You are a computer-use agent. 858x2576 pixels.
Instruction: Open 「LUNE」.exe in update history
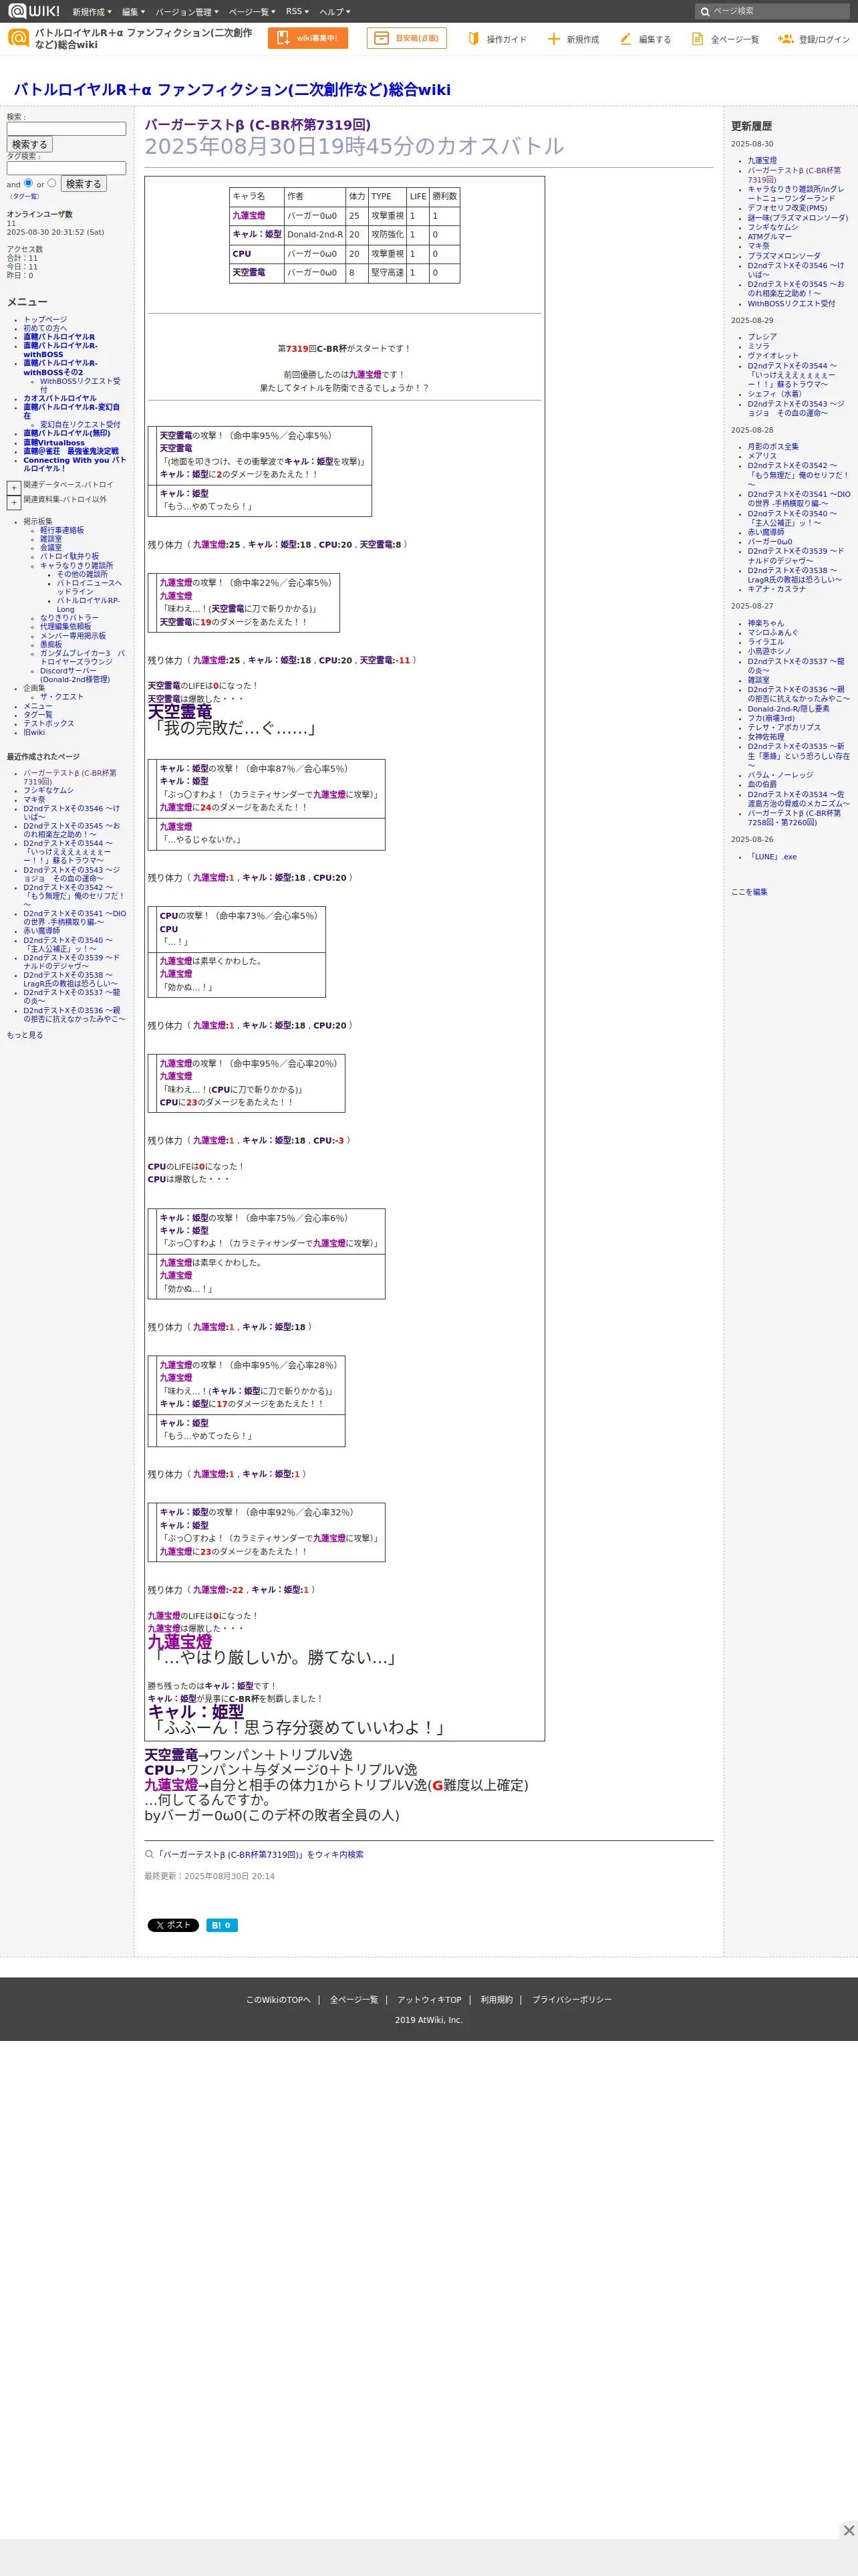772,857
